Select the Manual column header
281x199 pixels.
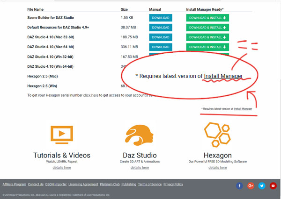[x=155, y=9]
